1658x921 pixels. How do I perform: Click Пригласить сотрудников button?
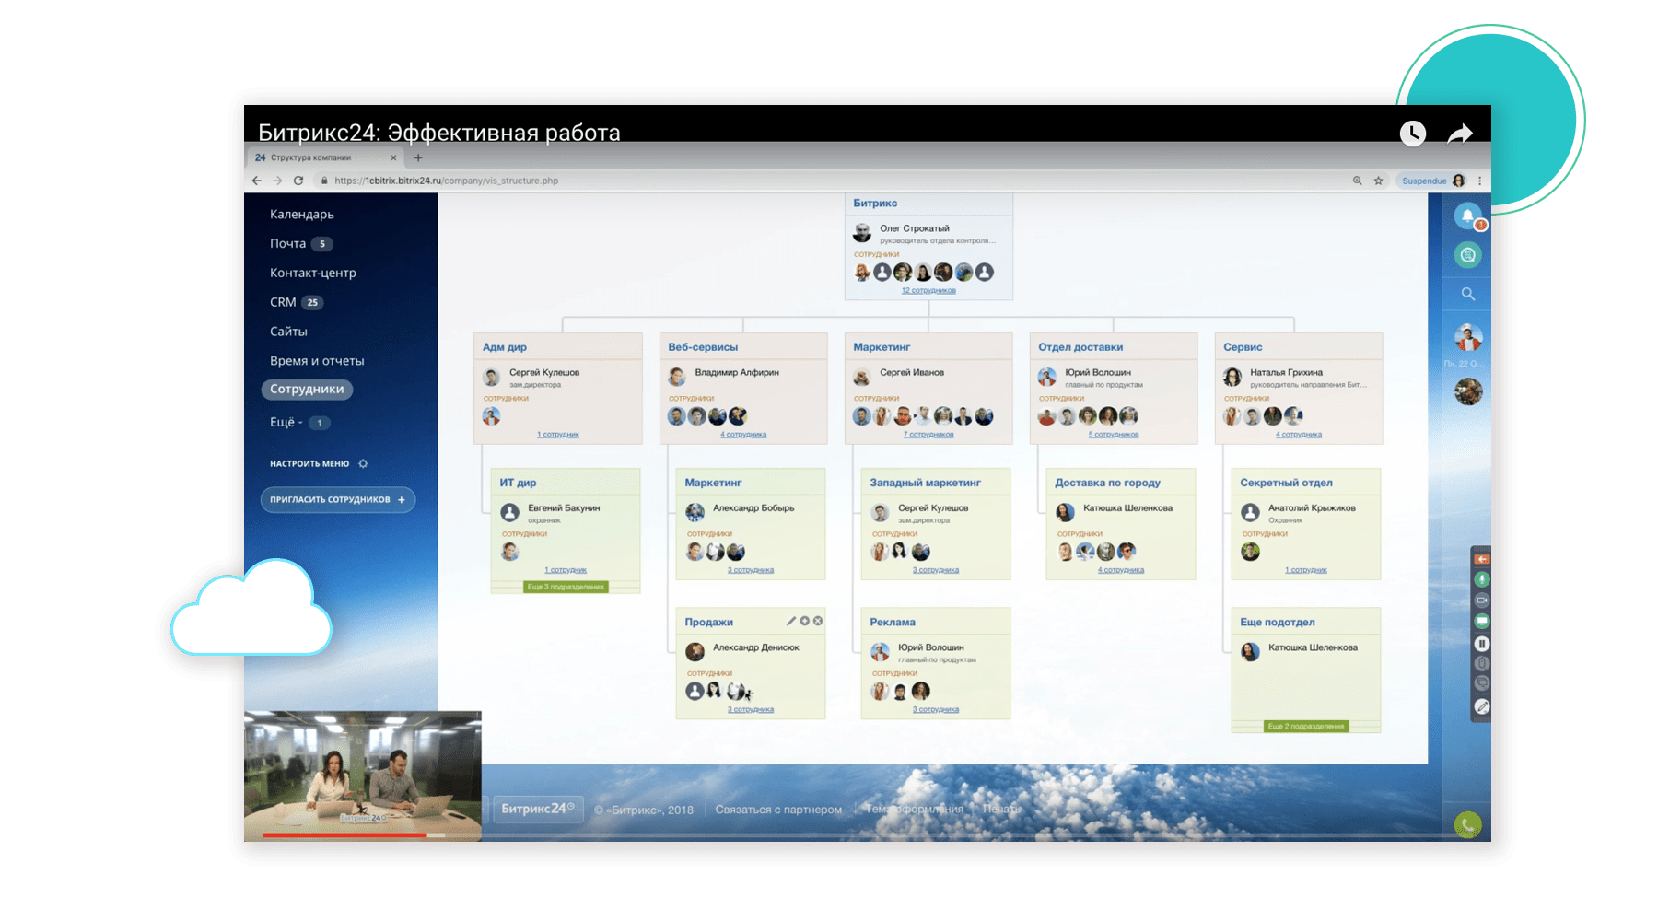click(337, 500)
